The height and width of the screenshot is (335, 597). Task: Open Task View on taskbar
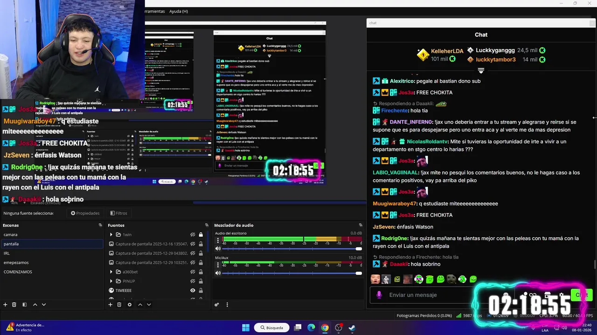[298, 328]
